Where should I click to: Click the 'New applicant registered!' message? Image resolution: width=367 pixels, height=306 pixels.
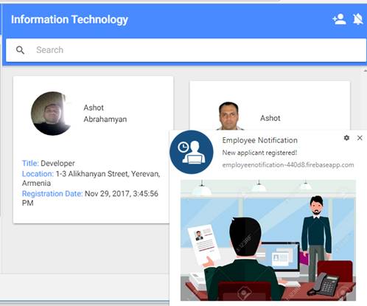point(259,153)
